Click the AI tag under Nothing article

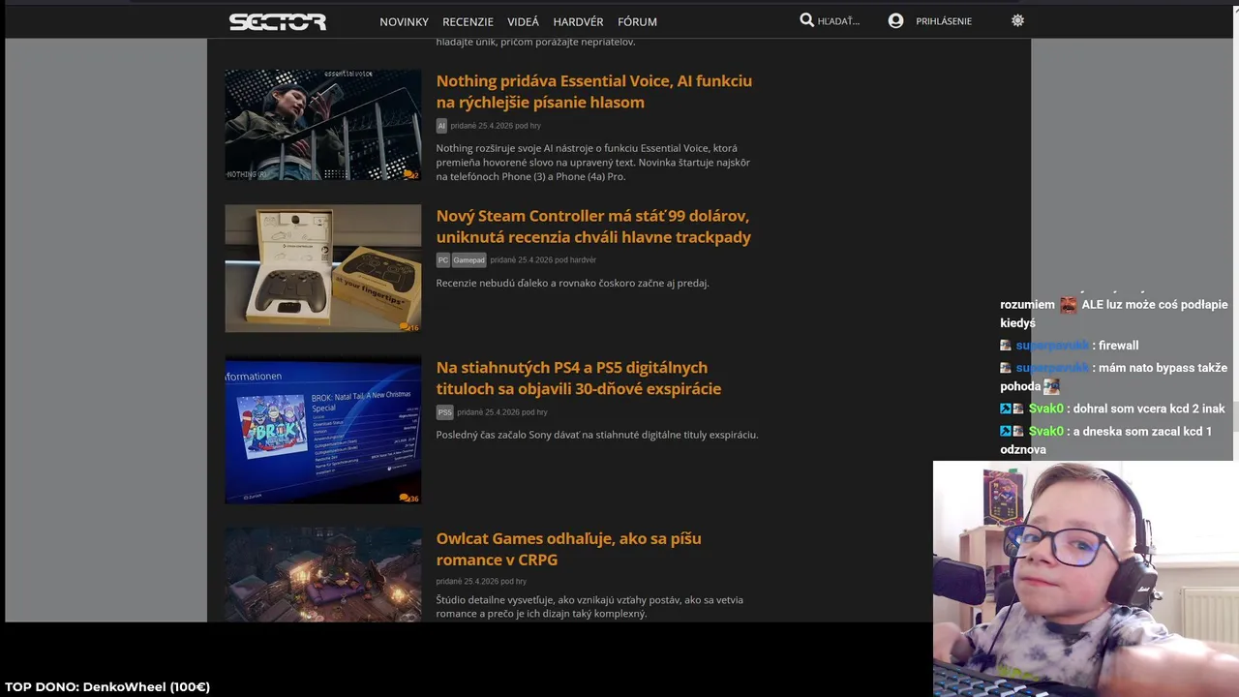coord(441,126)
